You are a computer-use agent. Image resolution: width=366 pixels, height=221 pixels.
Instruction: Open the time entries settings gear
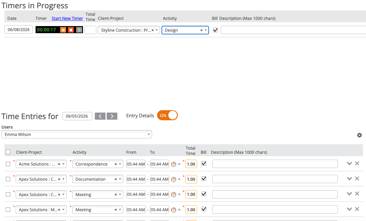point(359,135)
